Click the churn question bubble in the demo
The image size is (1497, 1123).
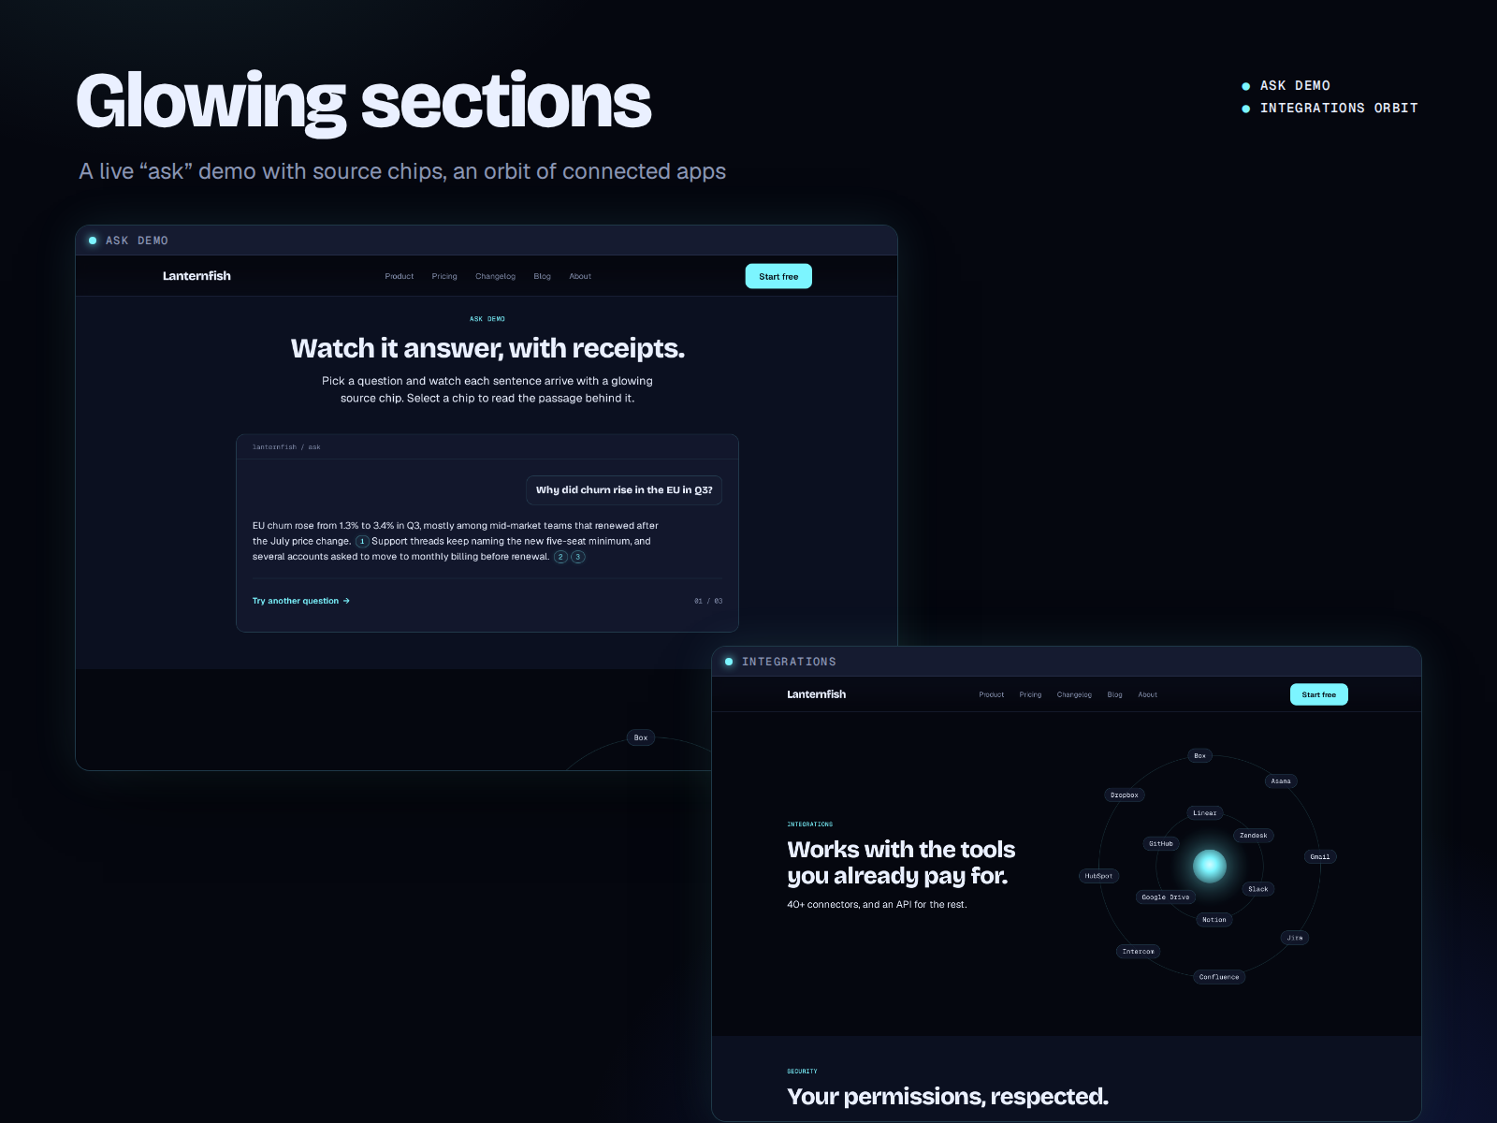point(624,489)
